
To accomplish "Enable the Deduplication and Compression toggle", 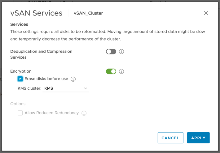I will [111, 52].
